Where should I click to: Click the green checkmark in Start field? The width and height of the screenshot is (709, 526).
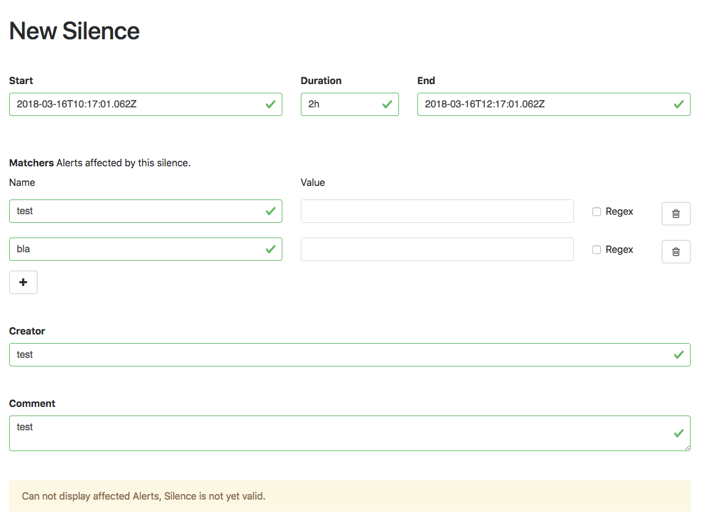(x=270, y=104)
